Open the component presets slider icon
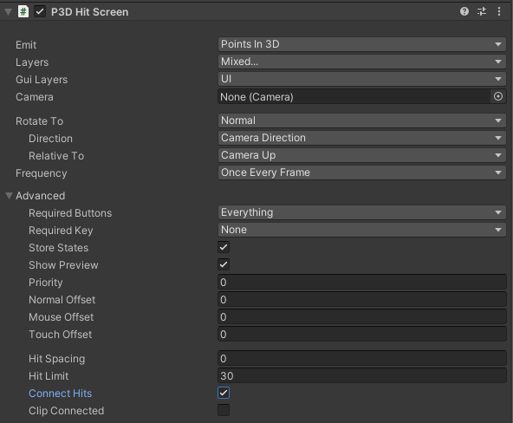Screen dimensions: 513x423 pyautogui.click(x=482, y=12)
